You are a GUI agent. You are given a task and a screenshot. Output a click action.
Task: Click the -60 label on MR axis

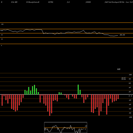[x=130, y=109]
